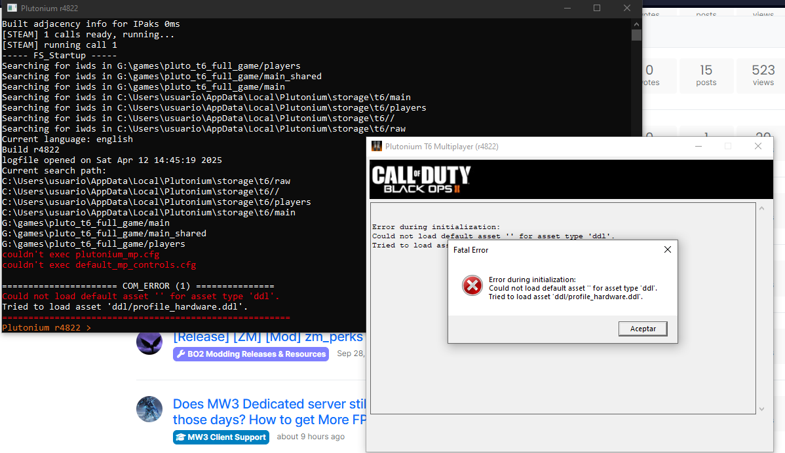Screen dimensions: 785x453
Task: Click '----- FS_Startup -----' console line
Action: point(60,56)
